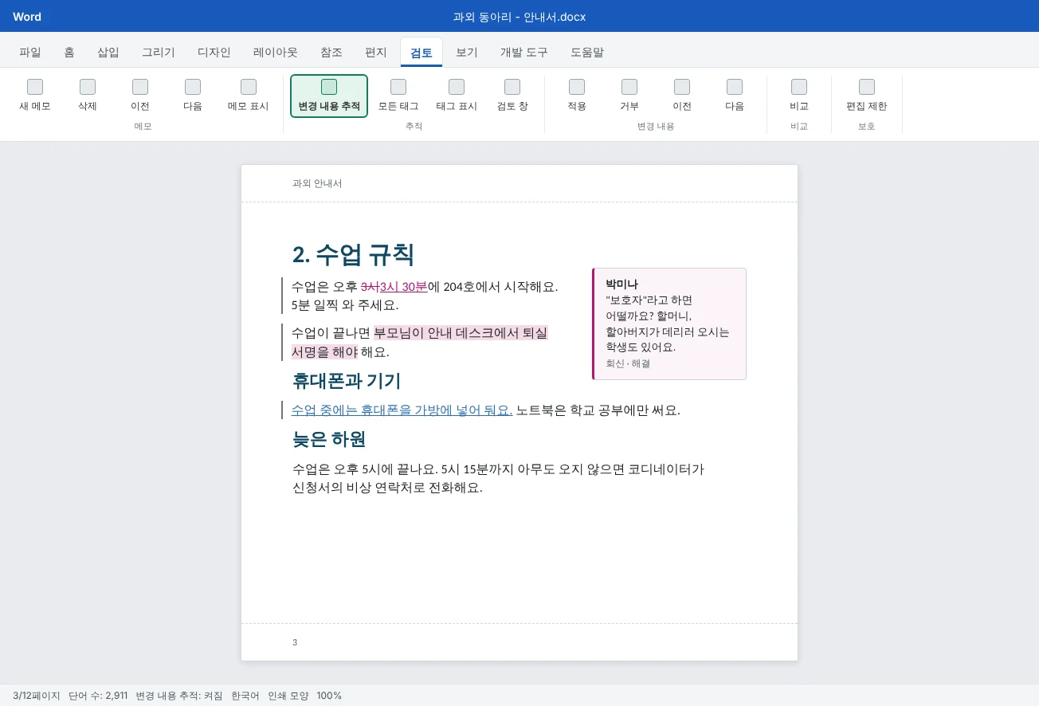
Task: Click 단어 수: 2,911 in status bar
Action: point(98,696)
